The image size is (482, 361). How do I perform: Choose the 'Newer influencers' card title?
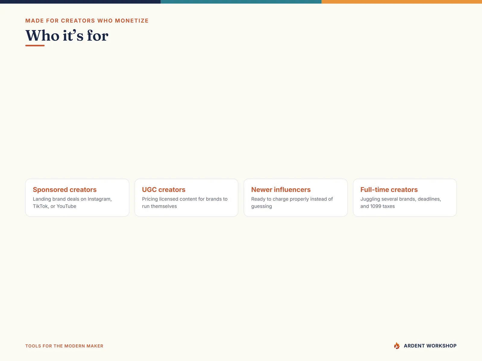click(281, 190)
